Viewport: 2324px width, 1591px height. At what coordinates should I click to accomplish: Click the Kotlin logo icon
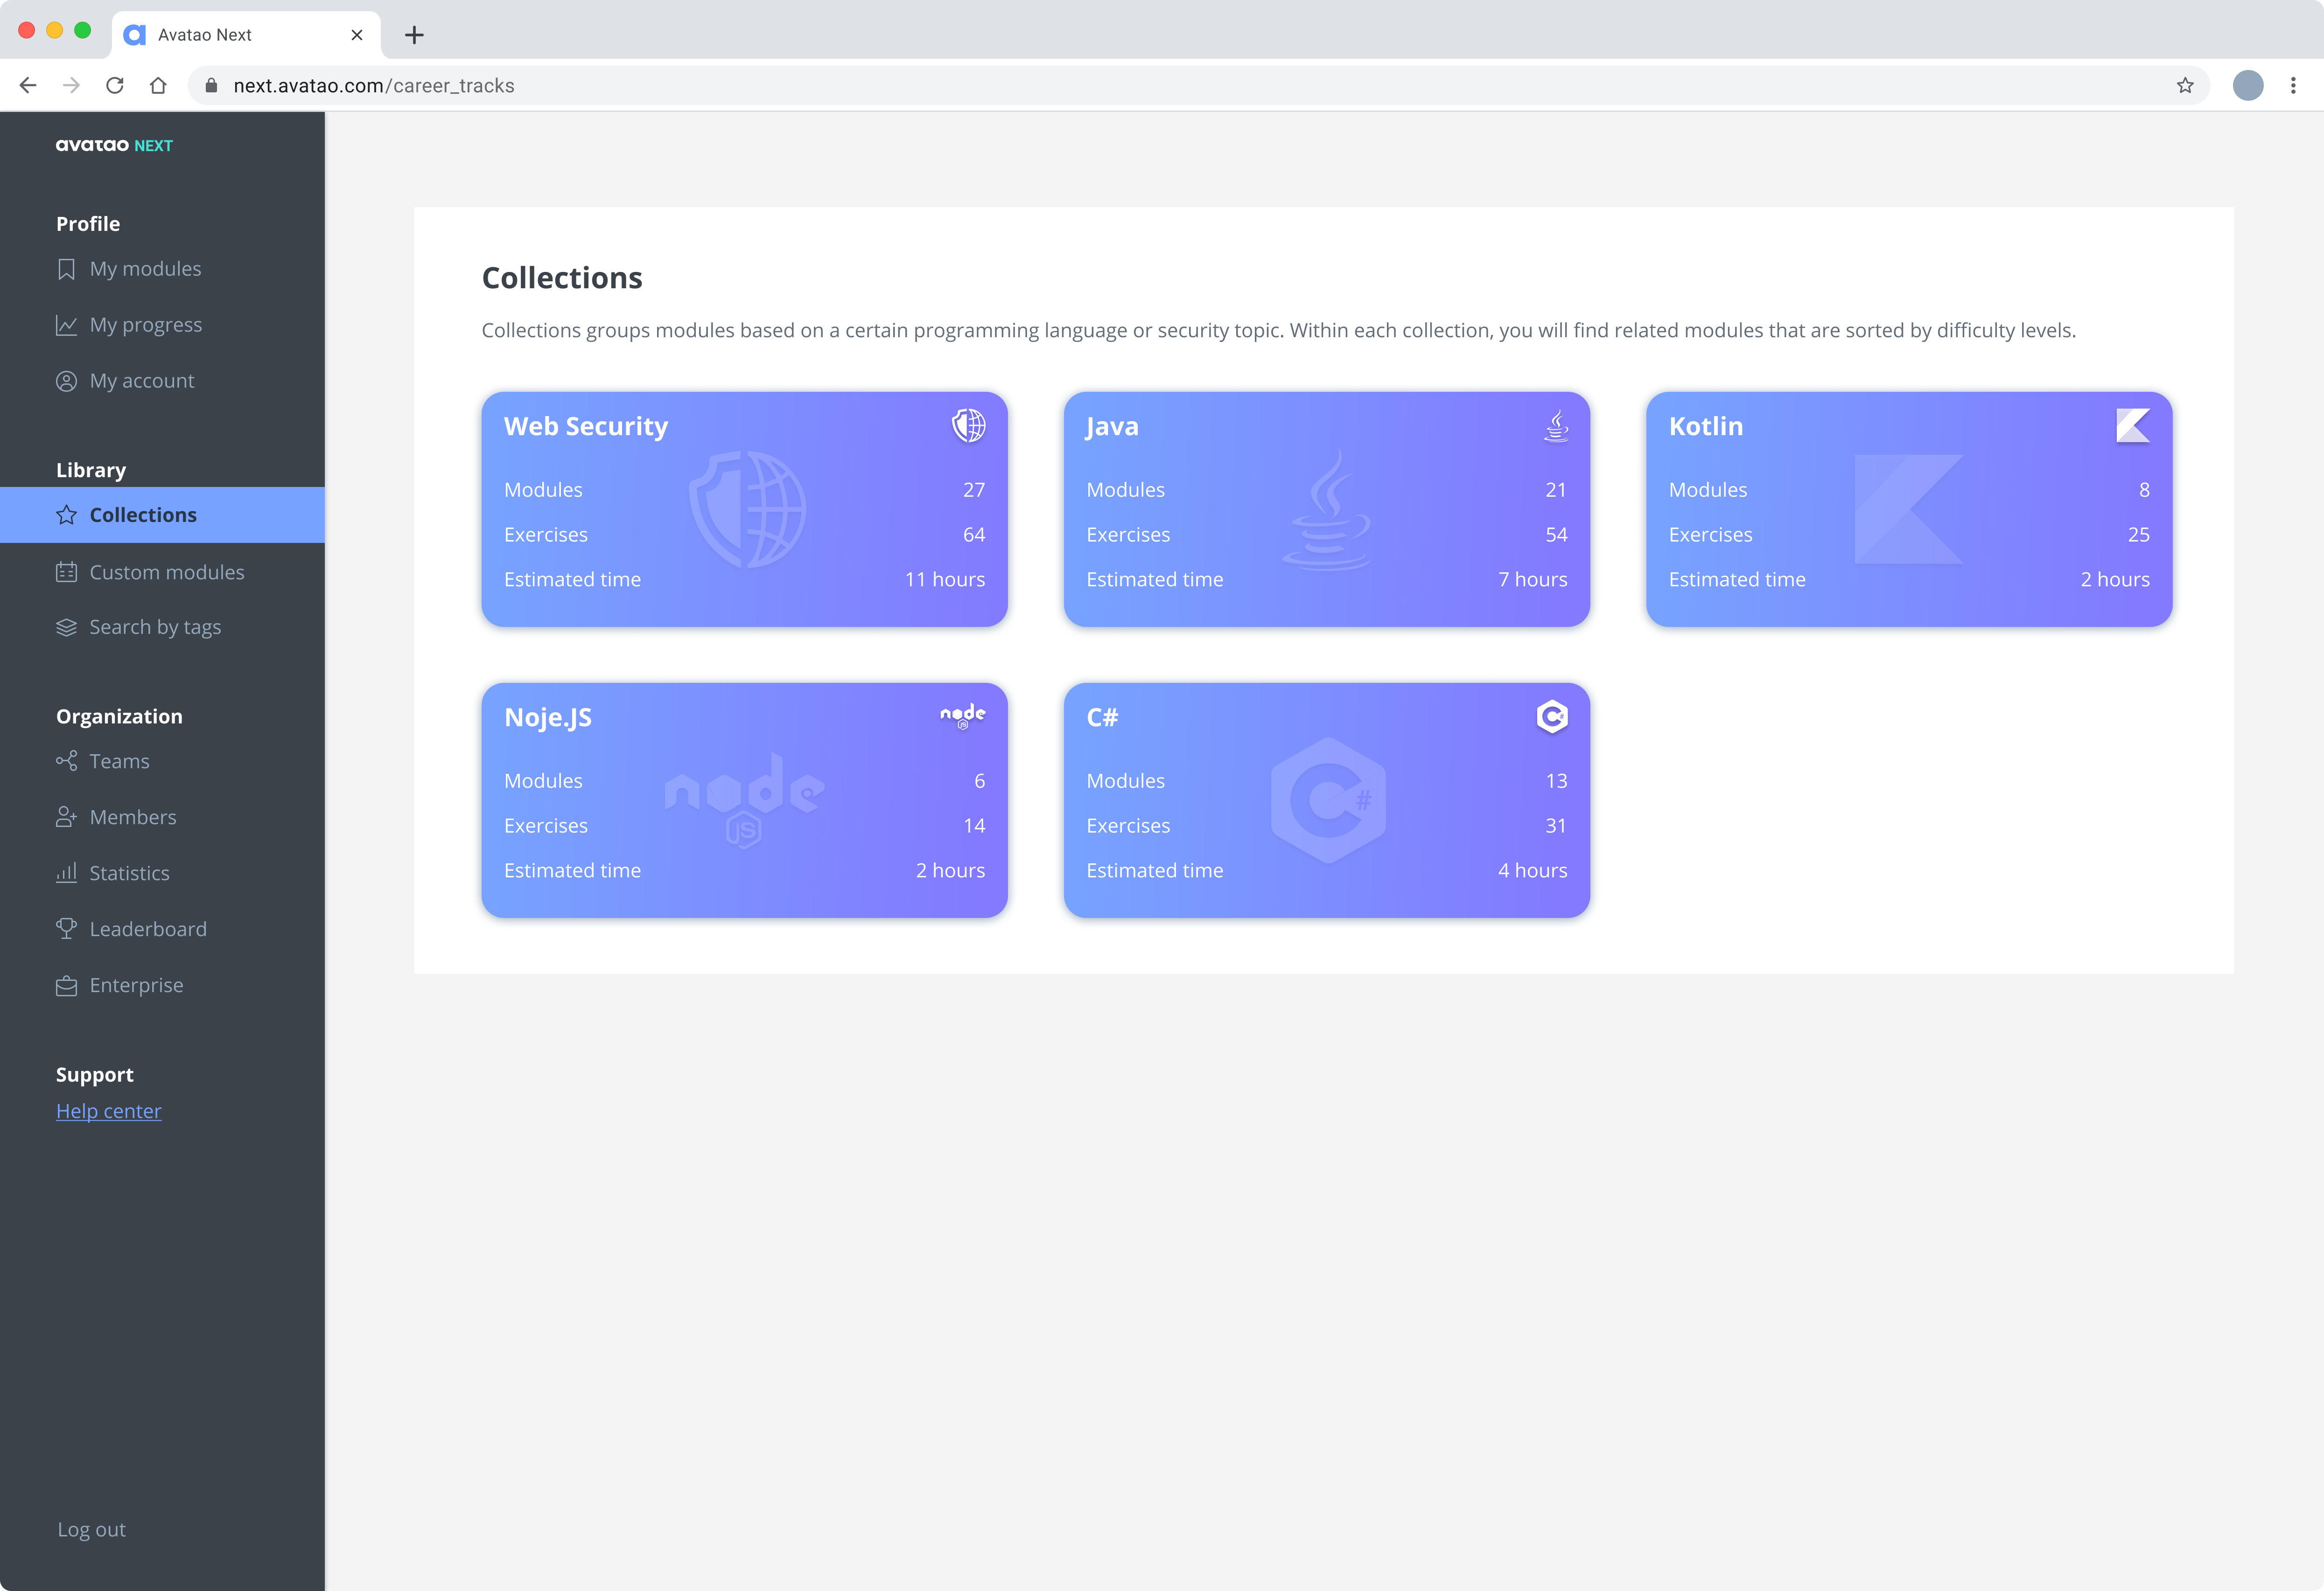(2132, 426)
